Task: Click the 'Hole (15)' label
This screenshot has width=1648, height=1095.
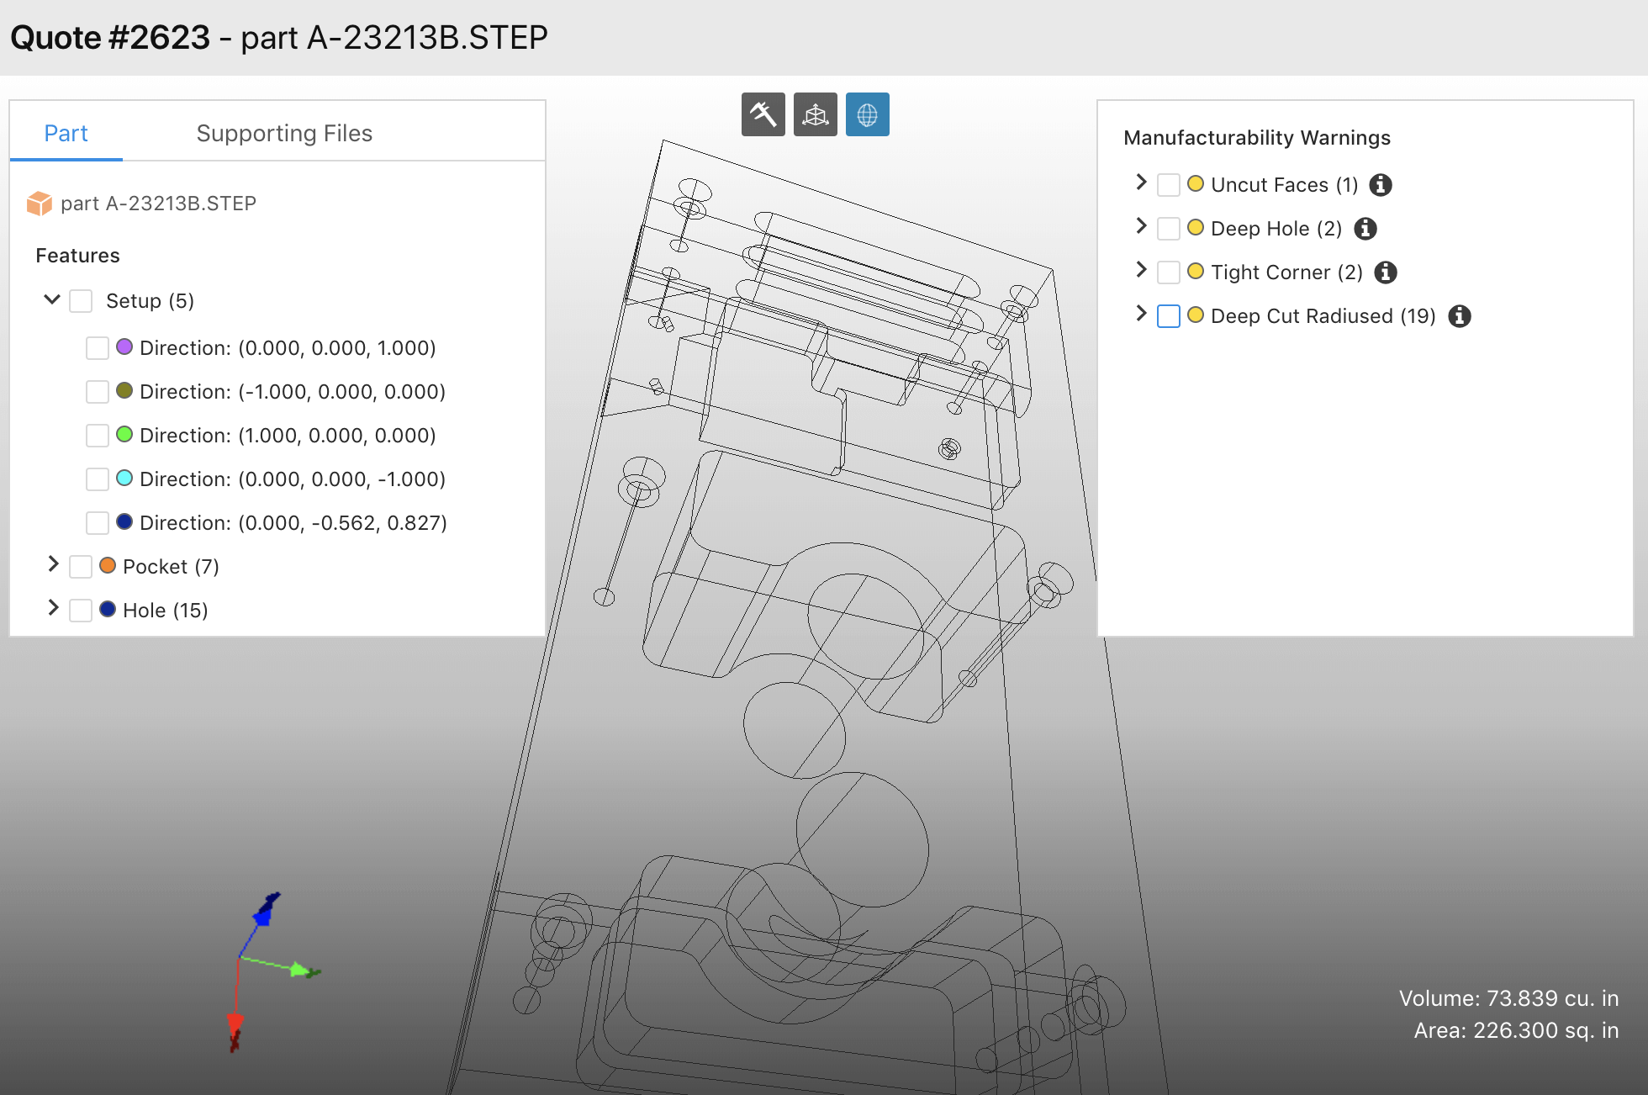Action: tap(166, 611)
